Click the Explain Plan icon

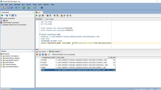click(43, 15)
